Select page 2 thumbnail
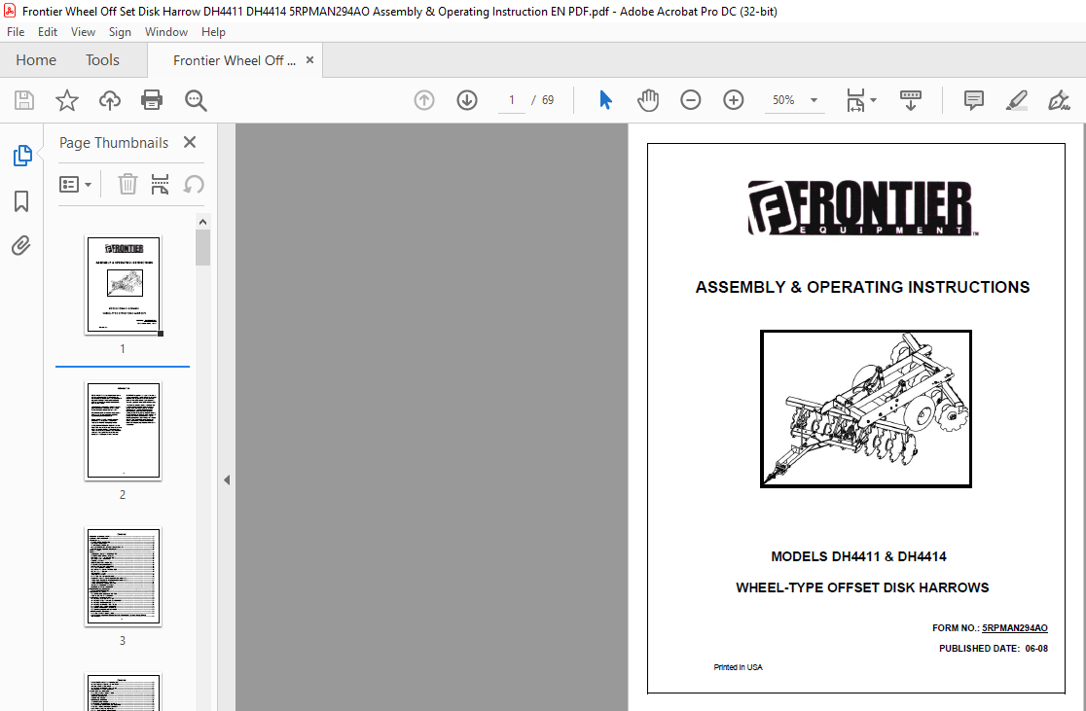The height and width of the screenshot is (711, 1086). pos(124,431)
